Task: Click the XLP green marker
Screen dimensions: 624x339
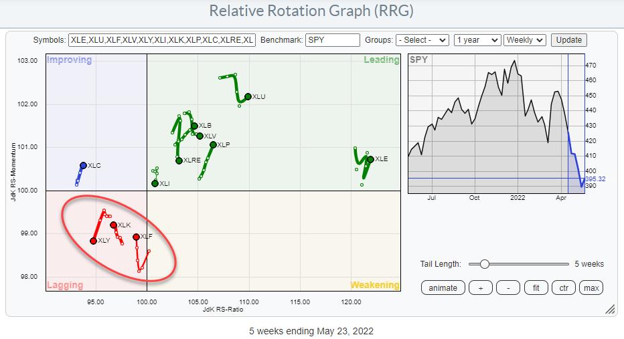Action: coord(213,144)
